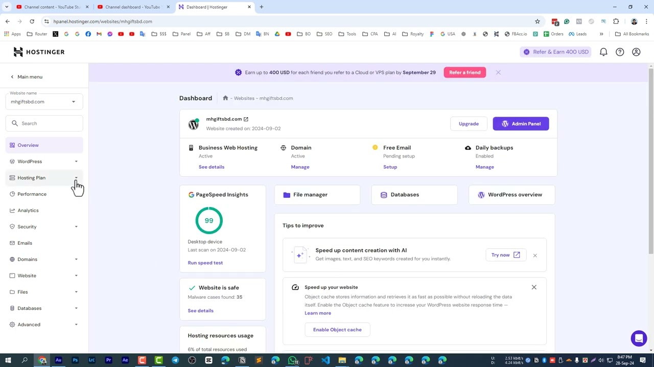Click Manage under Domain
Image resolution: width=654 pixels, height=367 pixels.
tap(300, 167)
